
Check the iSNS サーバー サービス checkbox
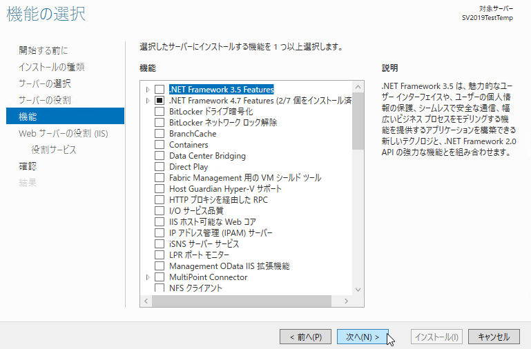coord(160,244)
